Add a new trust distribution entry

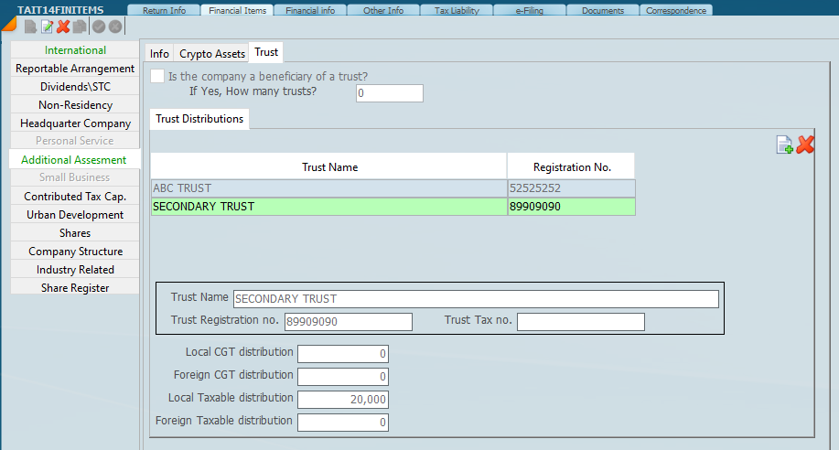(784, 145)
